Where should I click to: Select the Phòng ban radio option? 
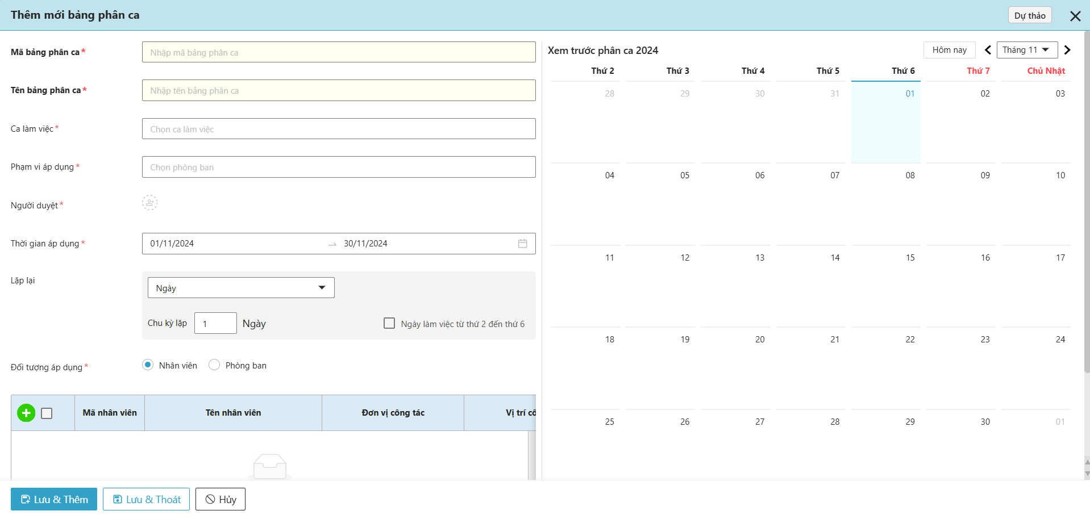click(214, 365)
